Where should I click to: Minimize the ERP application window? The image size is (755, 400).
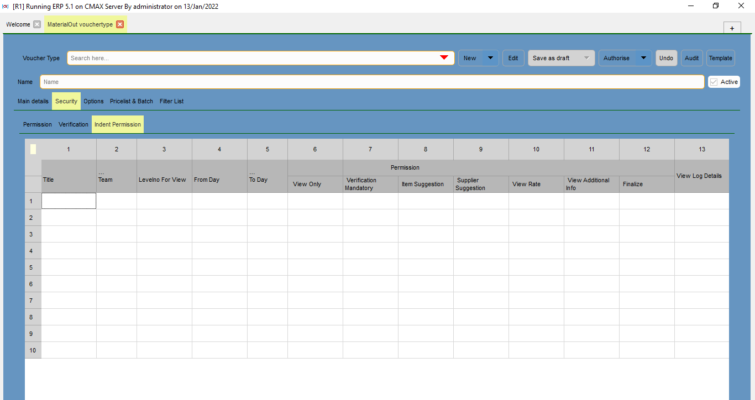pos(691,6)
